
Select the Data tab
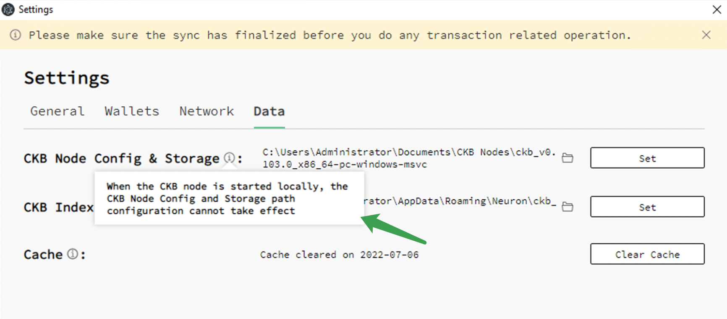[x=269, y=111]
